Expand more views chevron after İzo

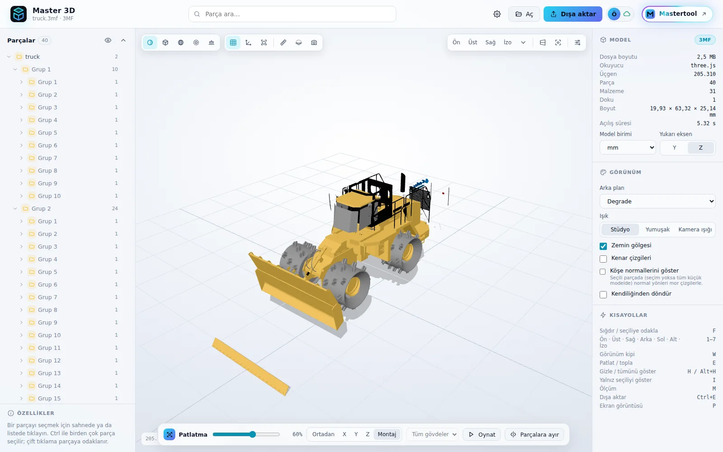tap(523, 42)
